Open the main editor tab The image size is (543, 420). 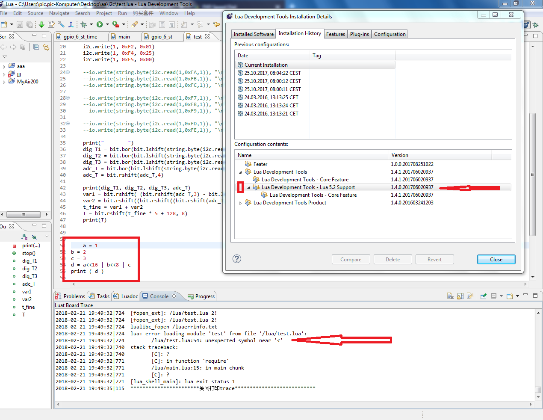[x=124, y=37]
